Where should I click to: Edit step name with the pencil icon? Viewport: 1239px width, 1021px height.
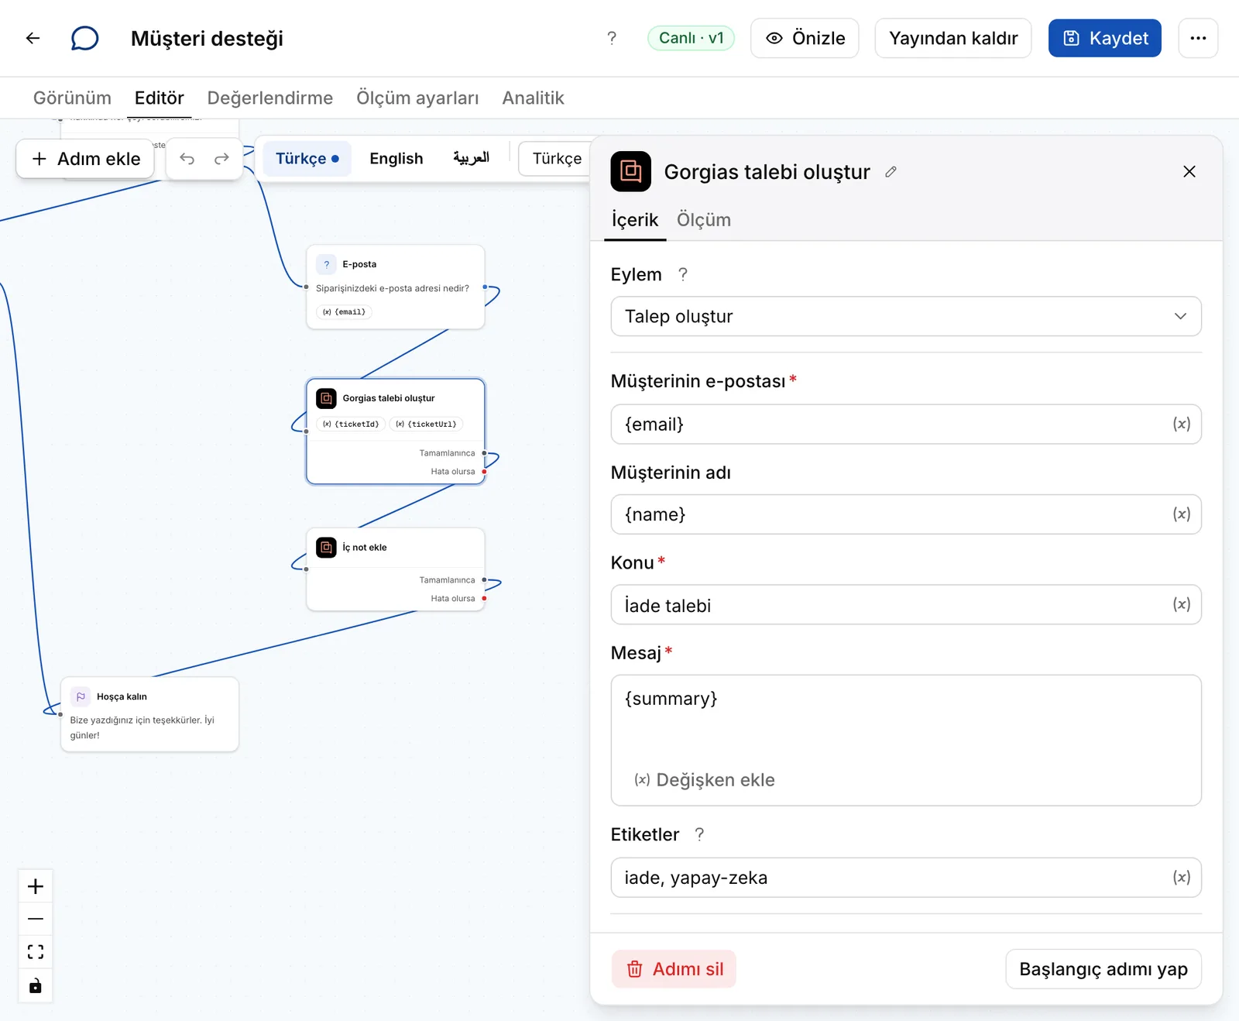891,172
